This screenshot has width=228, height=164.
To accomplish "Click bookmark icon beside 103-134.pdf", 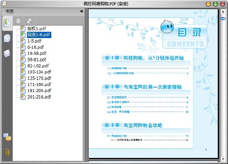I will 23,72.
